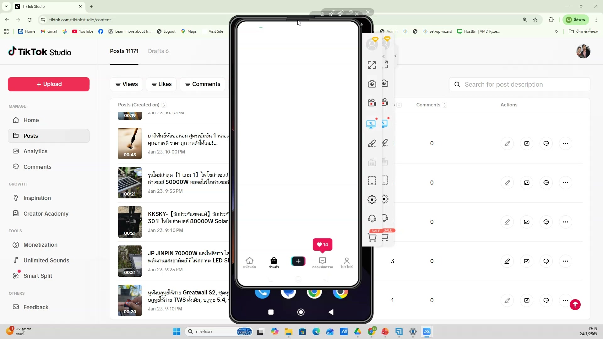Toggle the Likes filter in TikTok Studio
The height and width of the screenshot is (339, 603).
point(161,84)
